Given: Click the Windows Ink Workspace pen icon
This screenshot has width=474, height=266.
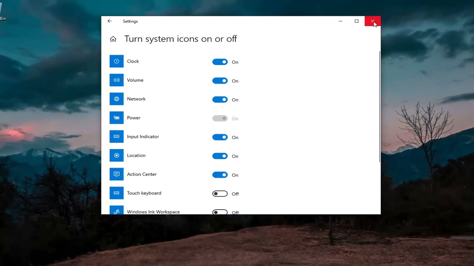Looking at the screenshot, I should point(116,210).
